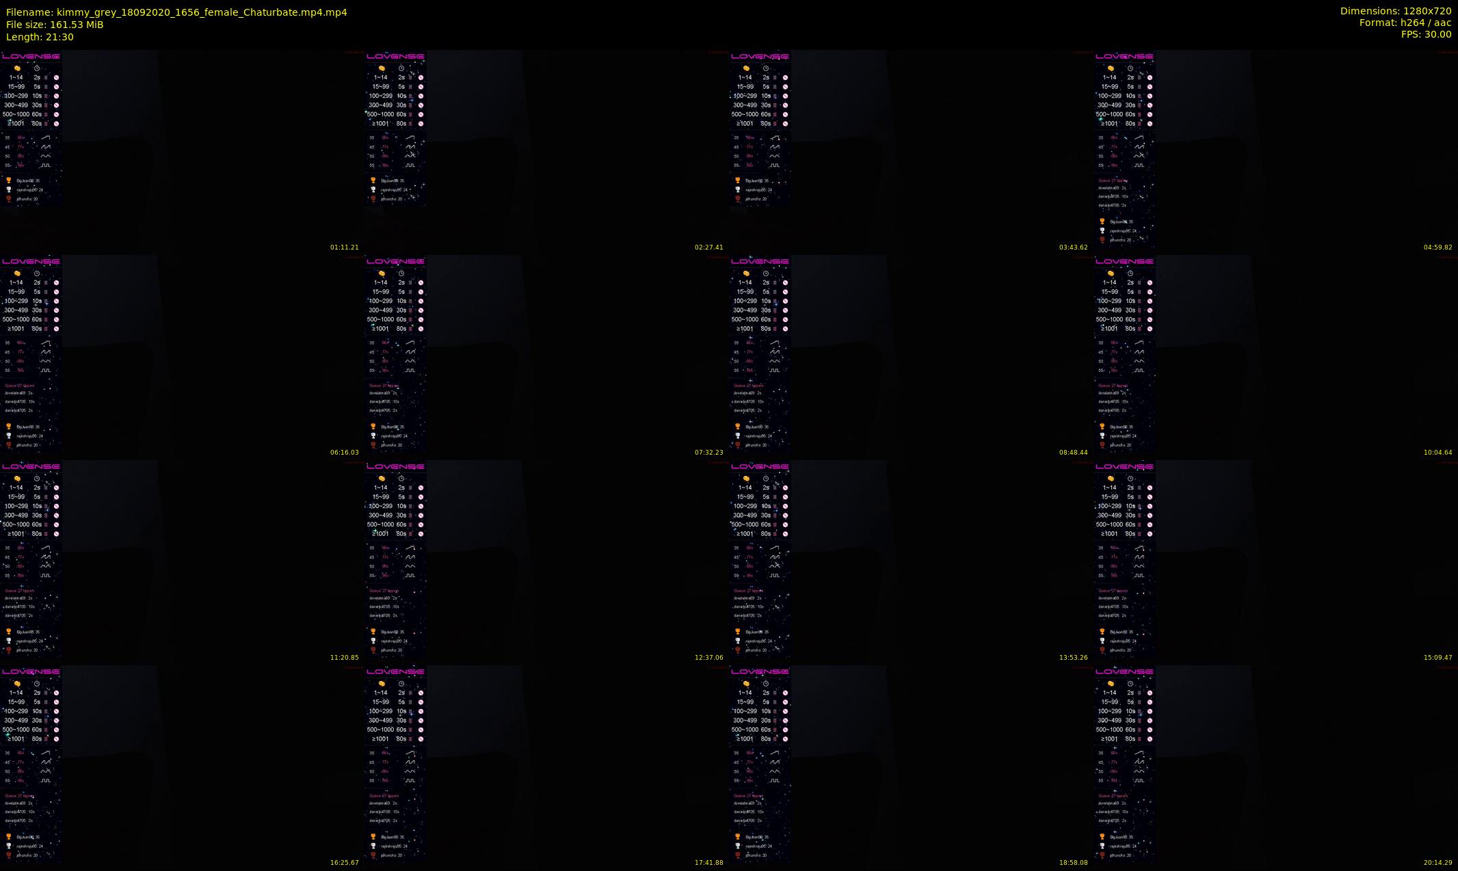Viewport: 1458px width, 871px height.
Task: Click the silver trophy icon in the 06:16.03 frame
Action: pos(9,435)
